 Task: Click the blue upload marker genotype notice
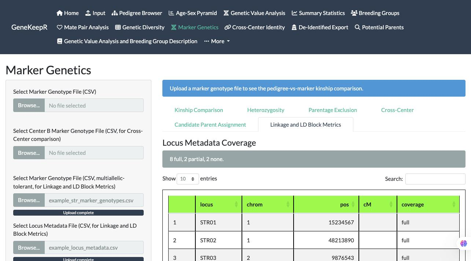314,89
